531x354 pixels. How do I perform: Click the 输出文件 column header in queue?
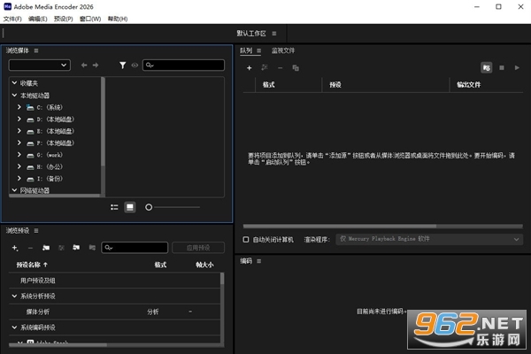pos(469,85)
